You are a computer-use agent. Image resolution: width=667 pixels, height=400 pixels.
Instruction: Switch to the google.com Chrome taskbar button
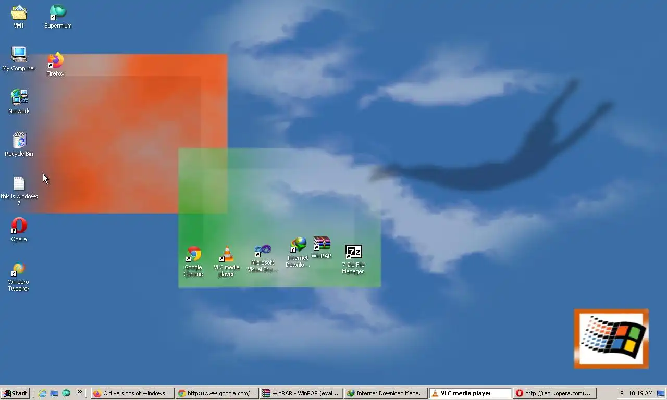coord(217,393)
